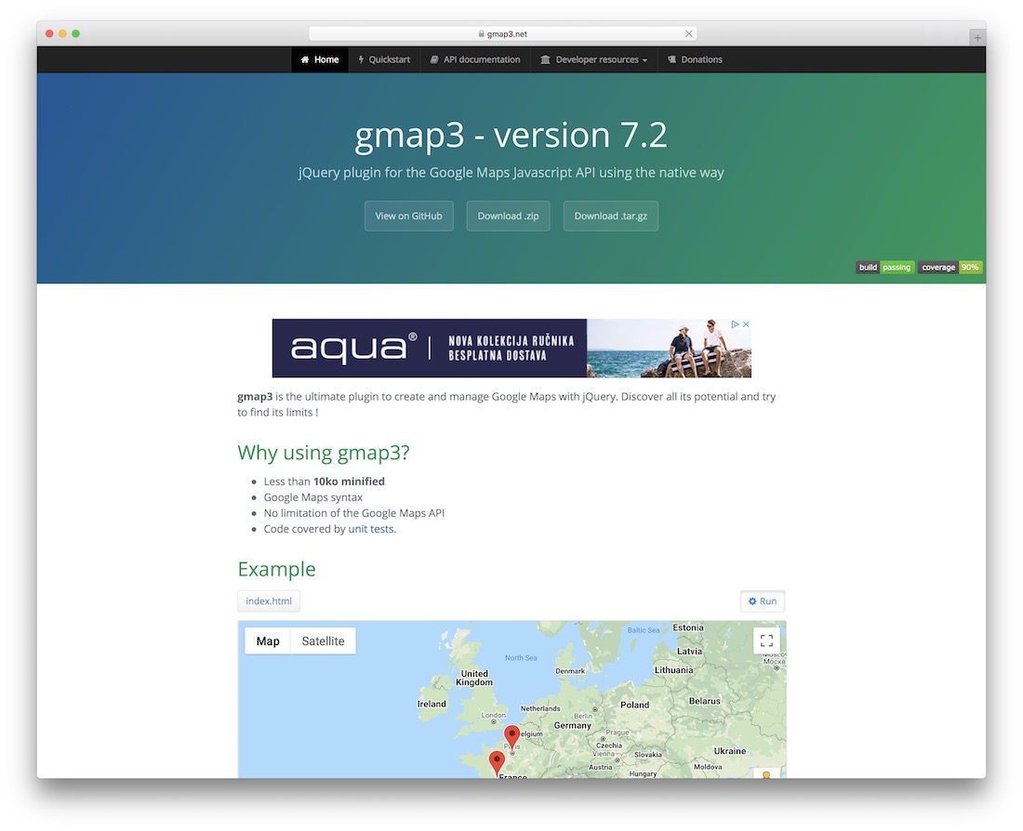
Task: Click the build passing badge
Action: point(884,268)
